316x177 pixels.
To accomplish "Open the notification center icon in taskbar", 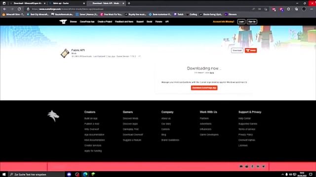I will click(x=311, y=175).
